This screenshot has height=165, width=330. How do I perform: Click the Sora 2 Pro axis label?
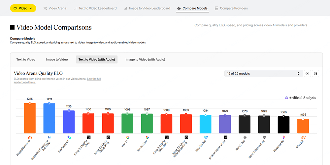click(x=241, y=145)
